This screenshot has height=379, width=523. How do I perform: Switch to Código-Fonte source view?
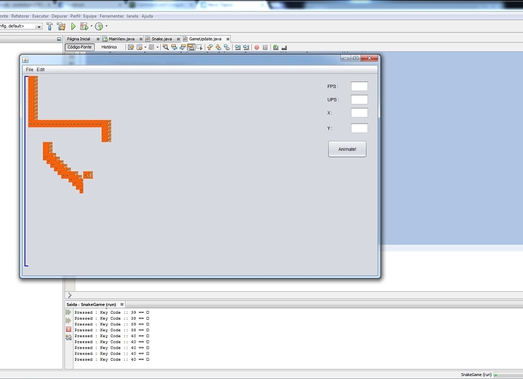pos(80,47)
